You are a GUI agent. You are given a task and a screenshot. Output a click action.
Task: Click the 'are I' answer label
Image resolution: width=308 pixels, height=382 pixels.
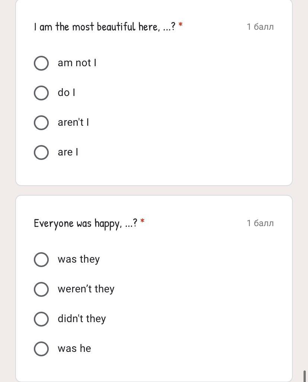tap(68, 152)
